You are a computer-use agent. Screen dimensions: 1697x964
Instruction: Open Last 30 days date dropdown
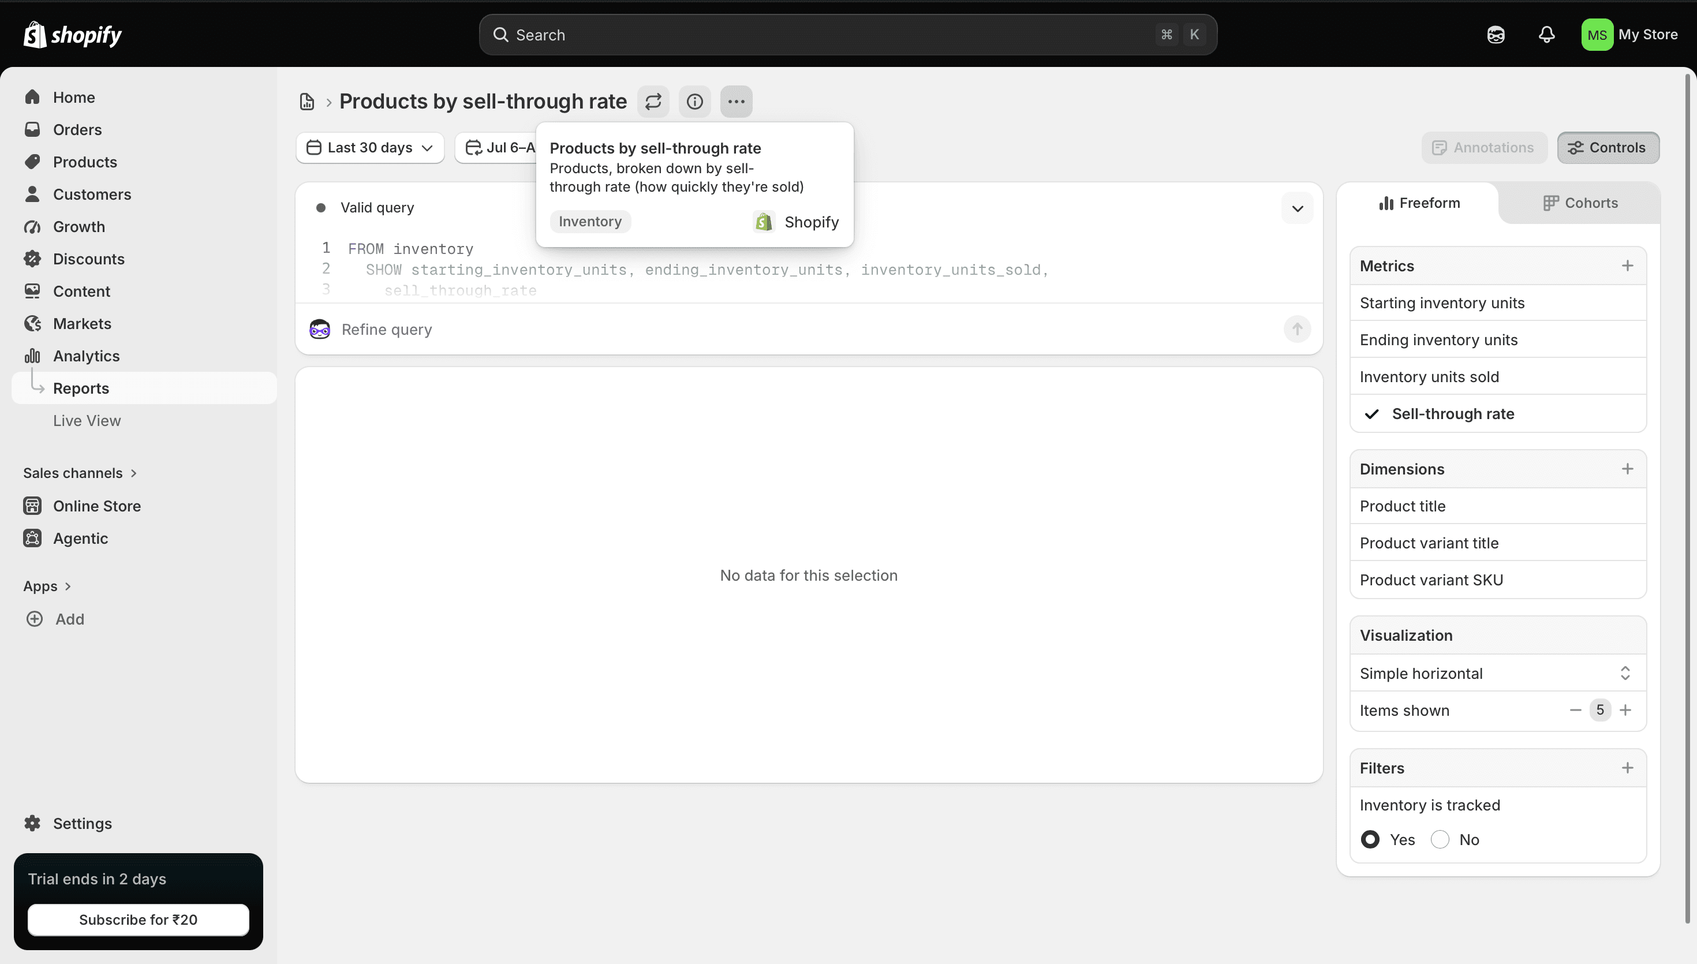370,148
